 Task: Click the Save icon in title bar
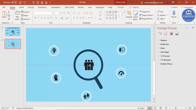(x=20, y=2)
